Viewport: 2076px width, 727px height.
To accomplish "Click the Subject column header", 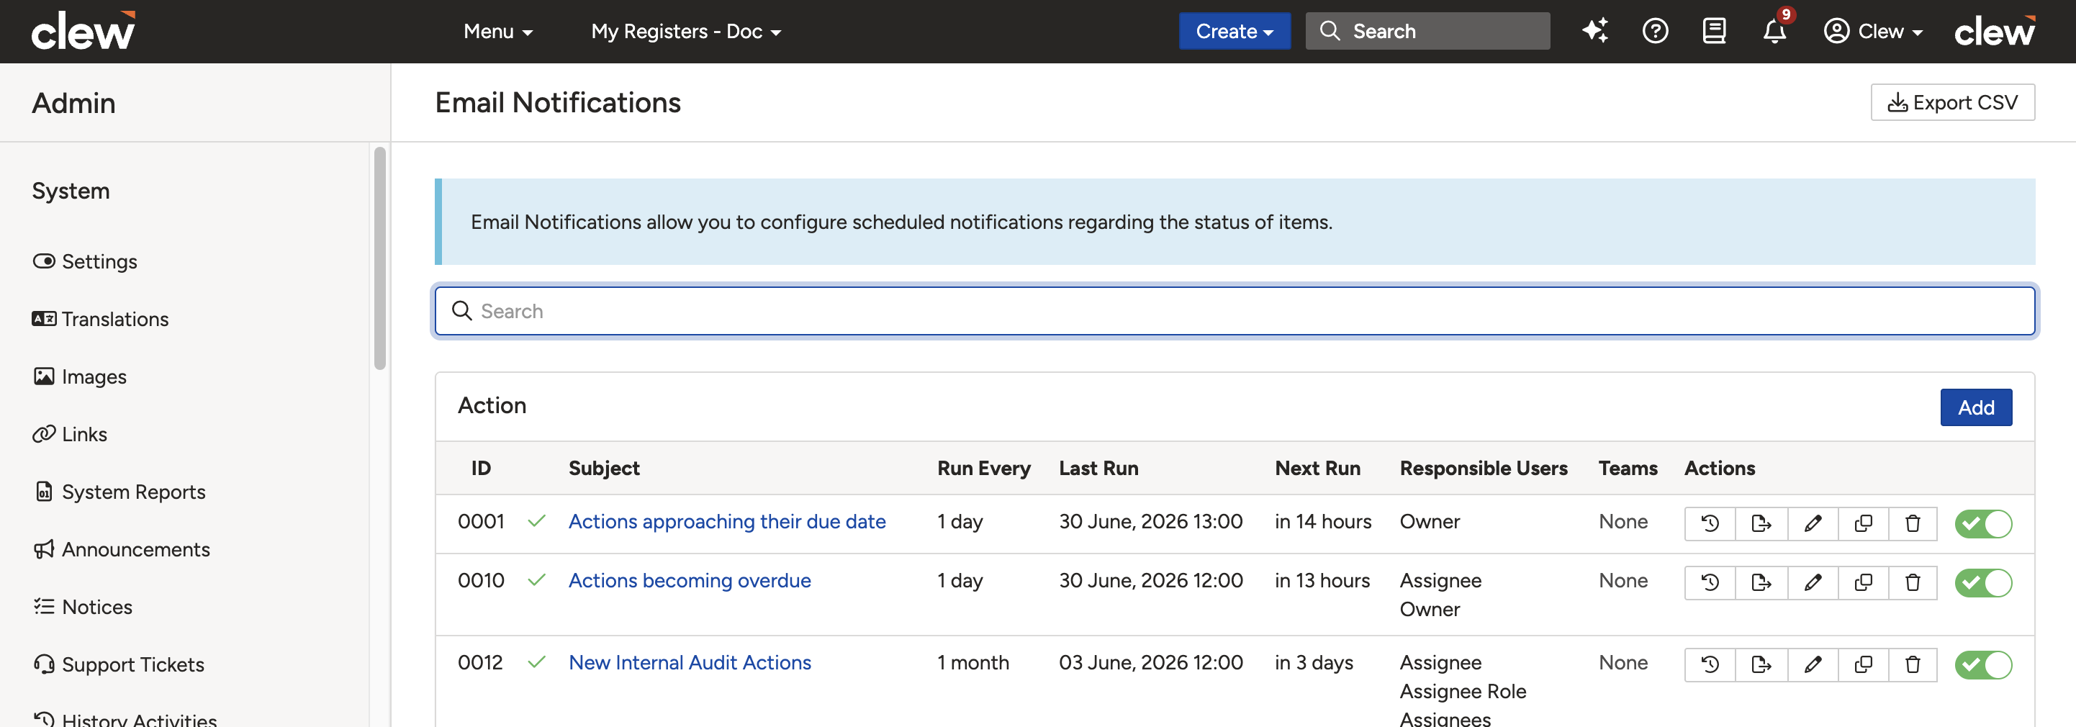I will click(604, 469).
